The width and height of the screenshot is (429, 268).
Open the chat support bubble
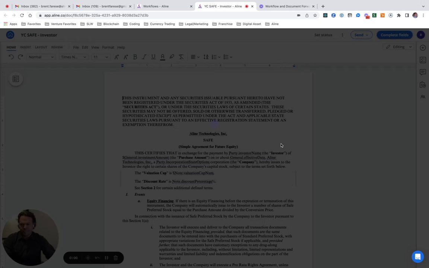point(417,257)
